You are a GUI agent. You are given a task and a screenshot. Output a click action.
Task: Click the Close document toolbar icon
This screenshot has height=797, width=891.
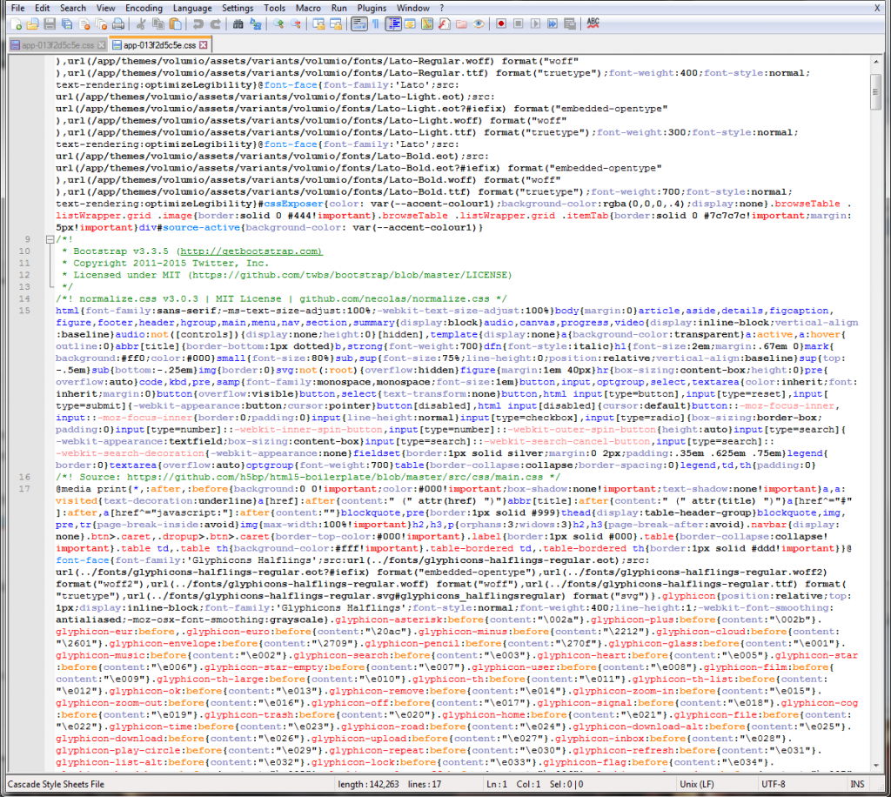pos(84,23)
